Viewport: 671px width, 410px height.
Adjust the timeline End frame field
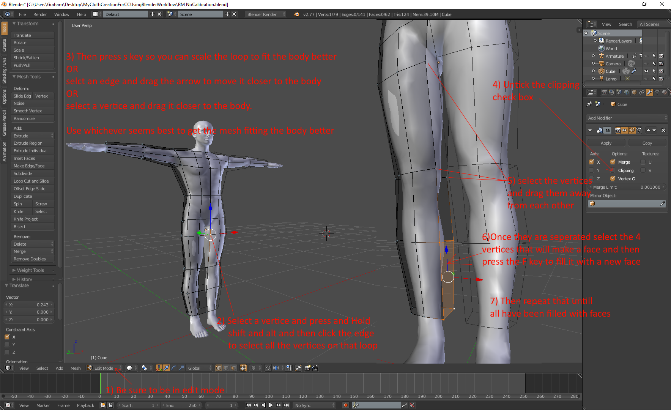[182, 405]
